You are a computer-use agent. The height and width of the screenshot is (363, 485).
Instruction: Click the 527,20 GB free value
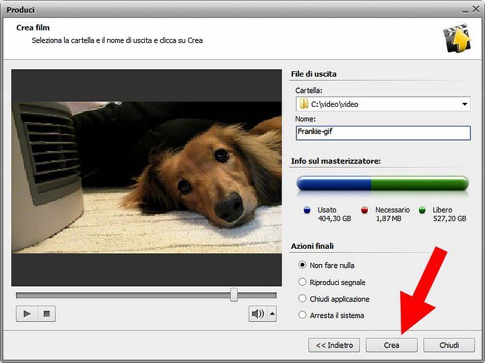tap(449, 218)
